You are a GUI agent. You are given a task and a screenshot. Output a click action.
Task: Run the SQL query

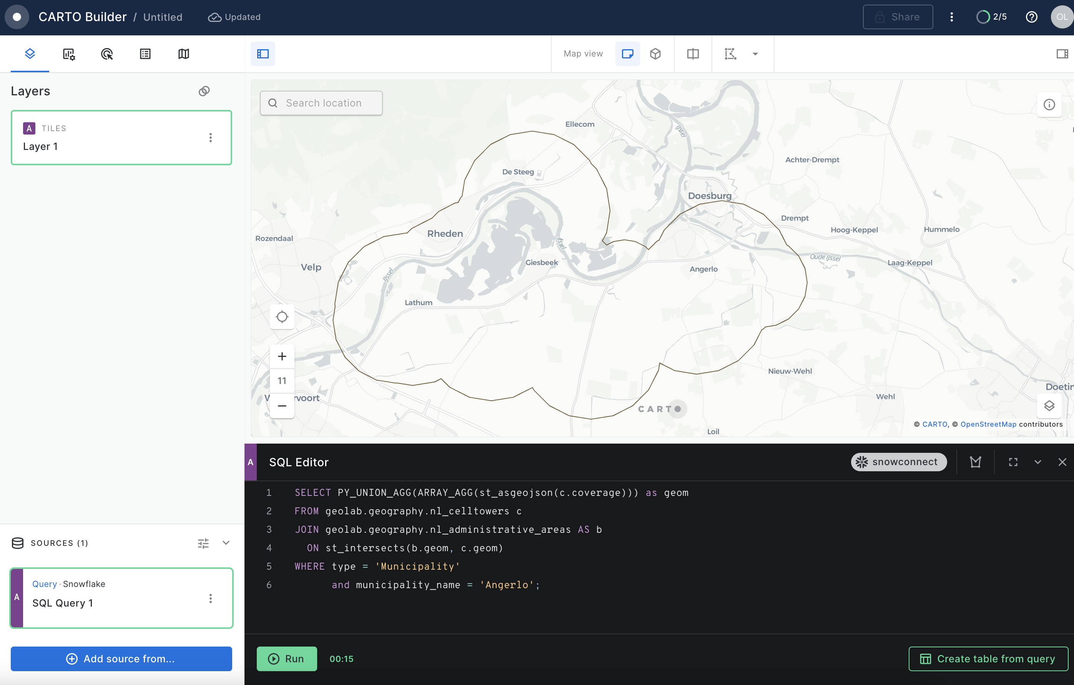pyautogui.click(x=286, y=659)
